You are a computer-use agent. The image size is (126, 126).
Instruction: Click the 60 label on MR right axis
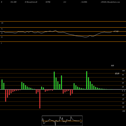point(123,79)
